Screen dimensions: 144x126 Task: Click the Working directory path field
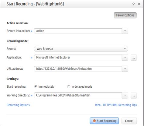[x=78, y=95]
